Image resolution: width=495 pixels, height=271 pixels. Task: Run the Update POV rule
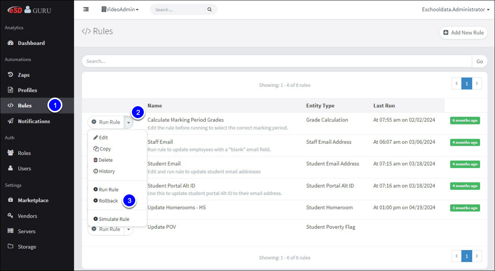[x=106, y=229]
